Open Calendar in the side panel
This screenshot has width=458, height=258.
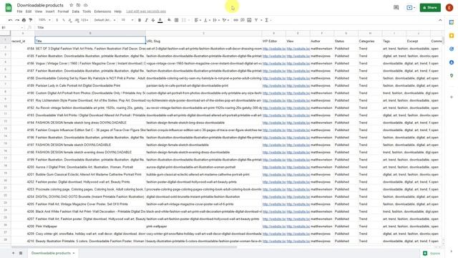pyautogui.click(x=452, y=22)
